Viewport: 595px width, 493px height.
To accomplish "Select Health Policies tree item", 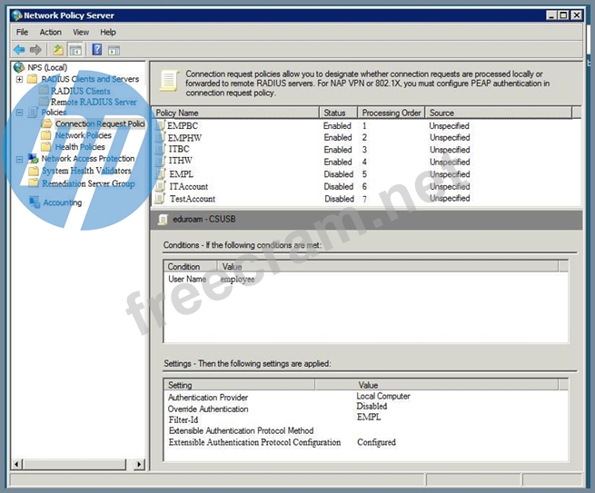I will coord(80,147).
